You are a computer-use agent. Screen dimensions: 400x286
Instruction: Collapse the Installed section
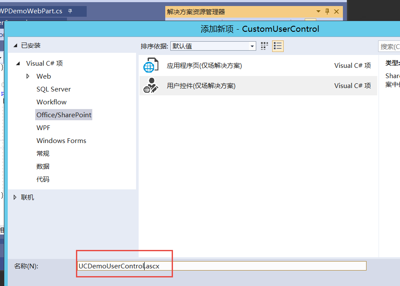pos(15,46)
